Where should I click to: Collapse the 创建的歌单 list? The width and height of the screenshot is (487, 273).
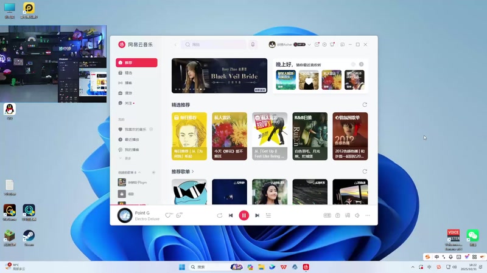[139, 172]
